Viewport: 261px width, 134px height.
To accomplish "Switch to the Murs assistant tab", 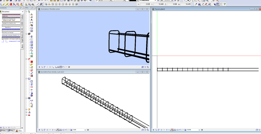I will [22, 46].
